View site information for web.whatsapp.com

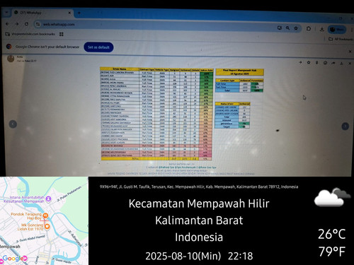tap(38, 24)
